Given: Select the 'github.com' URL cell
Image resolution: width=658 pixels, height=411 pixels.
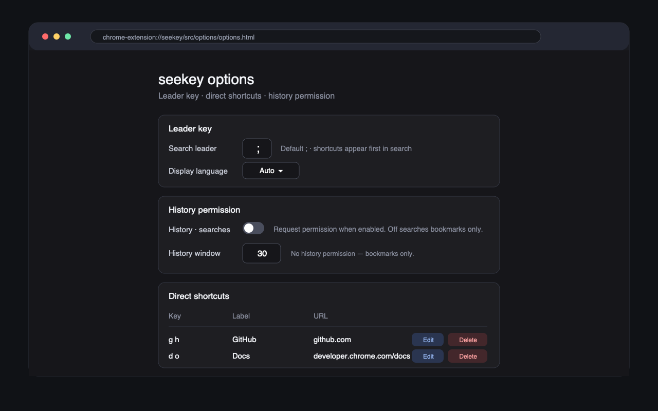Looking at the screenshot, I should pos(332,340).
